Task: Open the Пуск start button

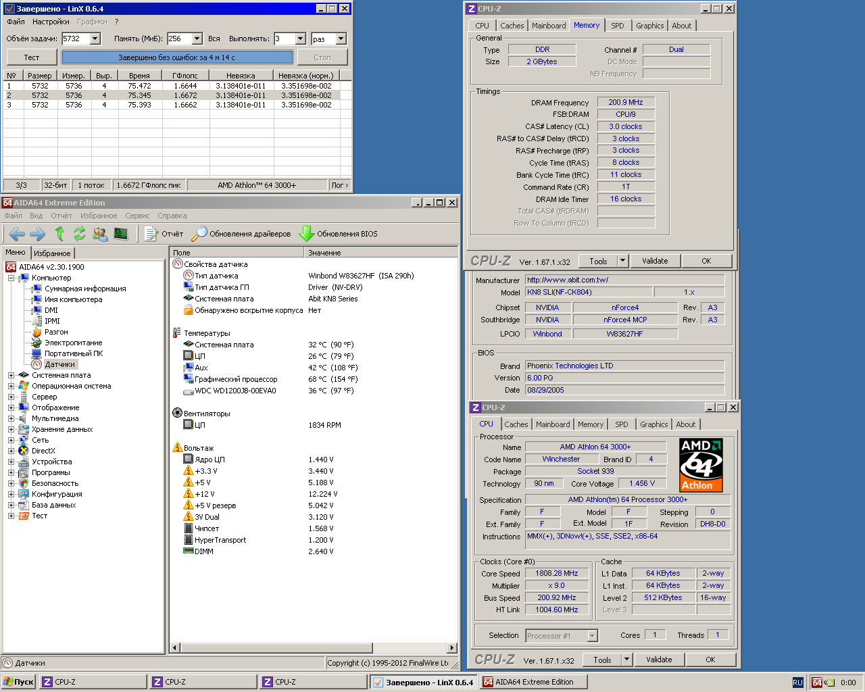Action: (x=18, y=682)
